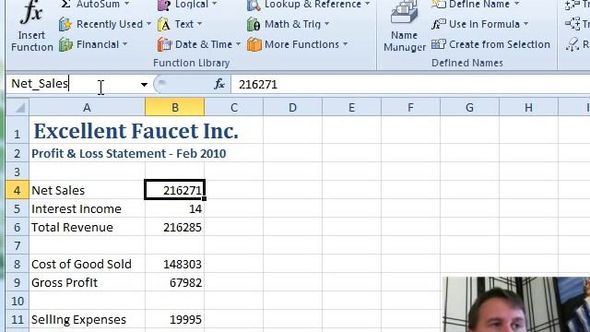Click the Create from Selection grid icon
The width and height of the screenshot is (590, 332).
pyautogui.click(x=439, y=44)
